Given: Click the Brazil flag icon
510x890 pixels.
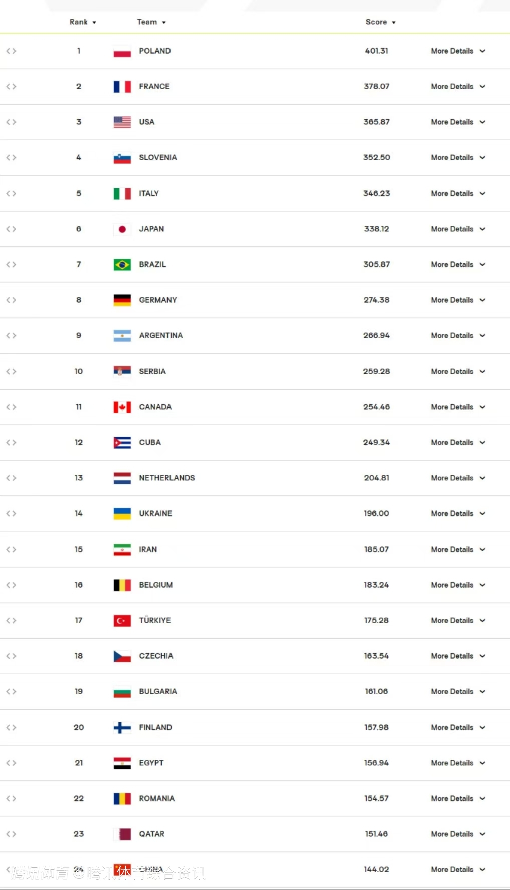Looking at the screenshot, I should 122,265.
